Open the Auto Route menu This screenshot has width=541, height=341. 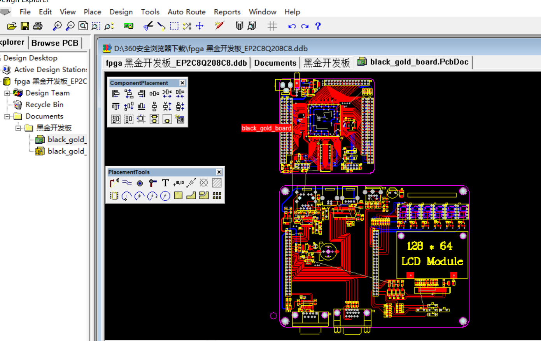(x=187, y=12)
